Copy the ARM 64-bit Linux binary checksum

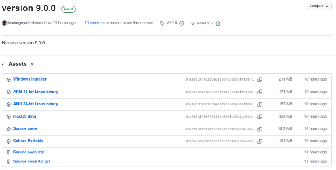260,92
